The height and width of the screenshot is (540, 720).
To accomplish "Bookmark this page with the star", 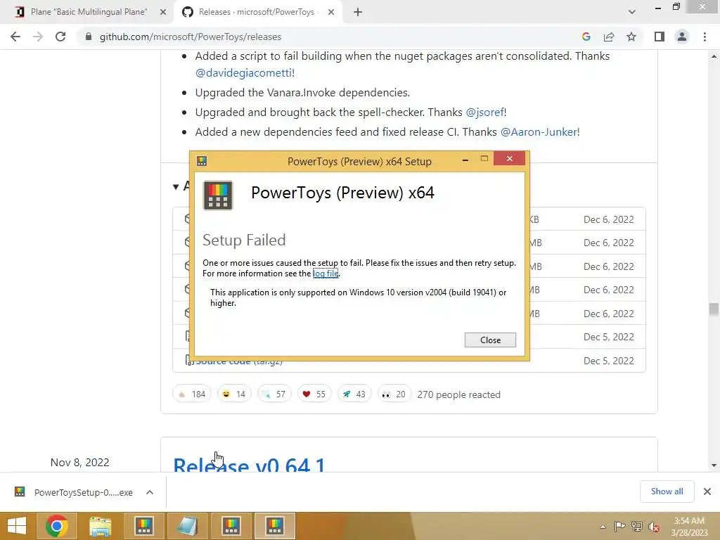I will coord(631,37).
